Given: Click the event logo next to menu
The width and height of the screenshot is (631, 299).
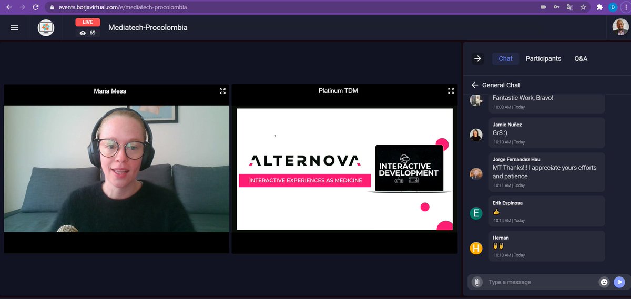Looking at the screenshot, I should pos(46,28).
